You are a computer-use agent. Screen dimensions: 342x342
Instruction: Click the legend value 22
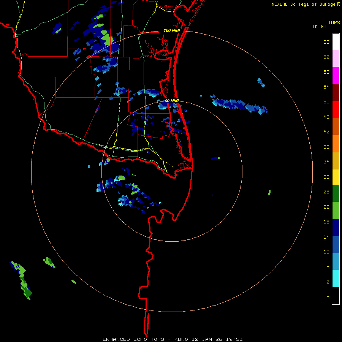click(x=326, y=207)
